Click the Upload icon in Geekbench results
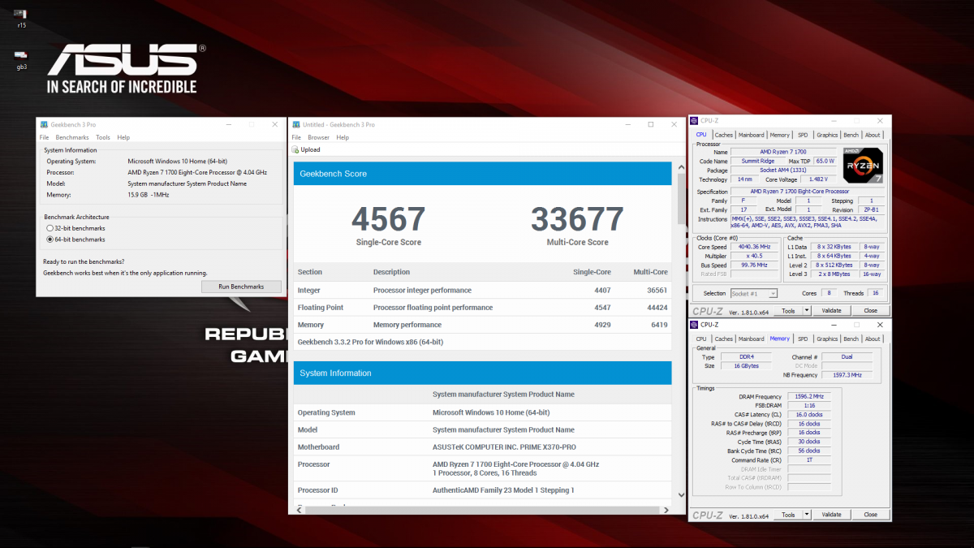 pos(295,149)
